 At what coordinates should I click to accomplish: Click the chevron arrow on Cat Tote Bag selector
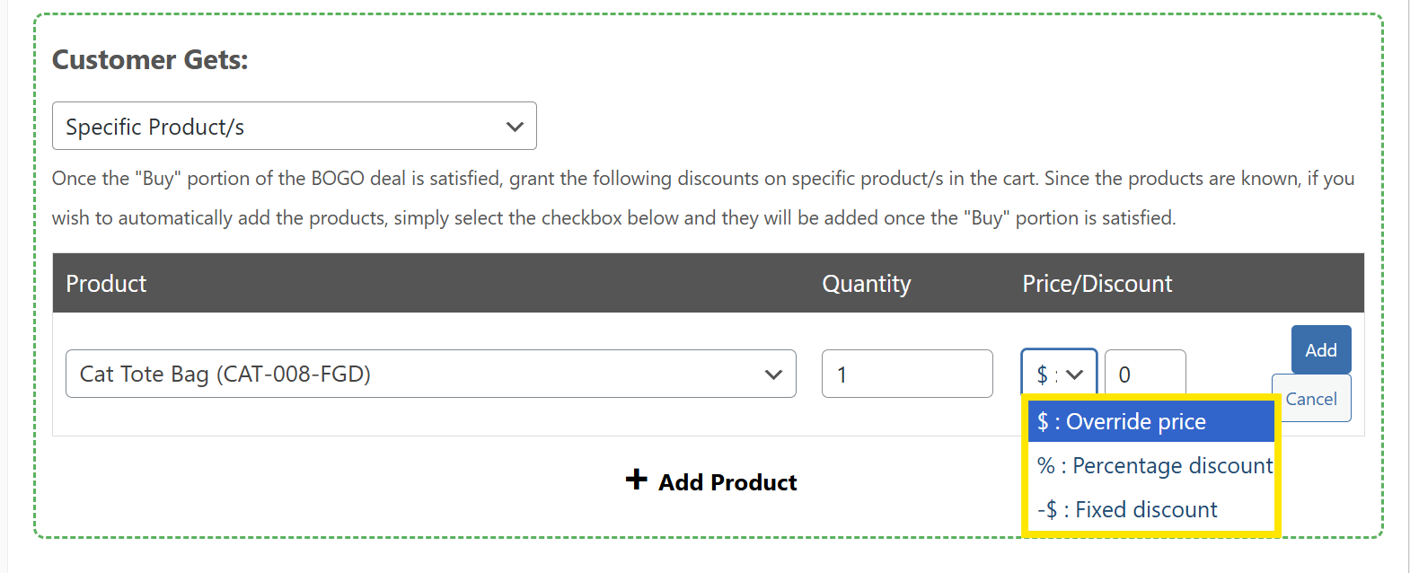click(773, 375)
